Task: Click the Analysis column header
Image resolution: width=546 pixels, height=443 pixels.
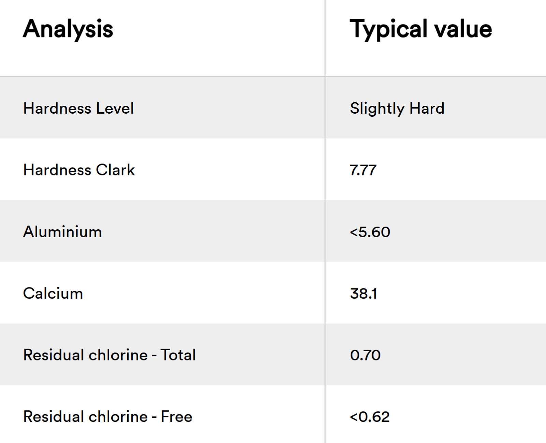Action: point(68,29)
